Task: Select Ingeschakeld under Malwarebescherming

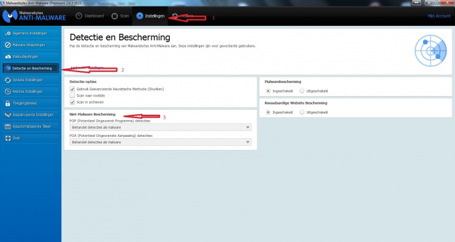Action: [268, 91]
